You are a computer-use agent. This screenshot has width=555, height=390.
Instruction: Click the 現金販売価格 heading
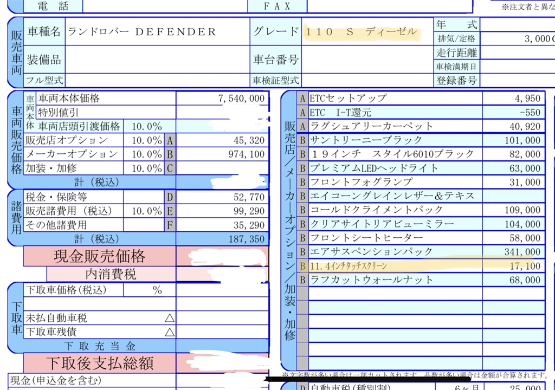pyautogui.click(x=100, y=256)
